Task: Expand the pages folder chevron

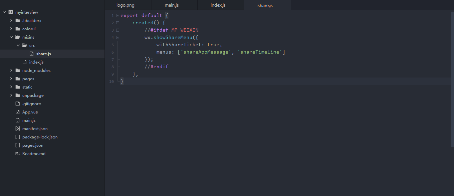Action: (x=11, y=79)
